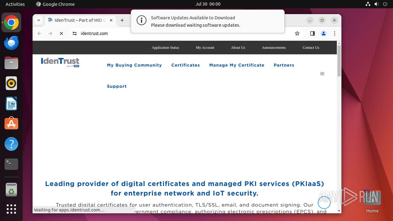View site information icon in address bar
Image resolution: width=393 pixels, height=221 pixels.
[x=74, y=33]
